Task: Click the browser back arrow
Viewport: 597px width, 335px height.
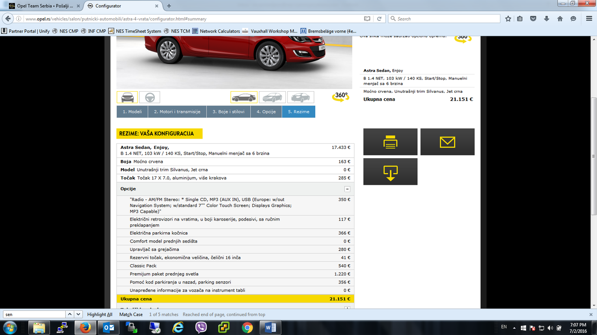Action: click(8, 19)
